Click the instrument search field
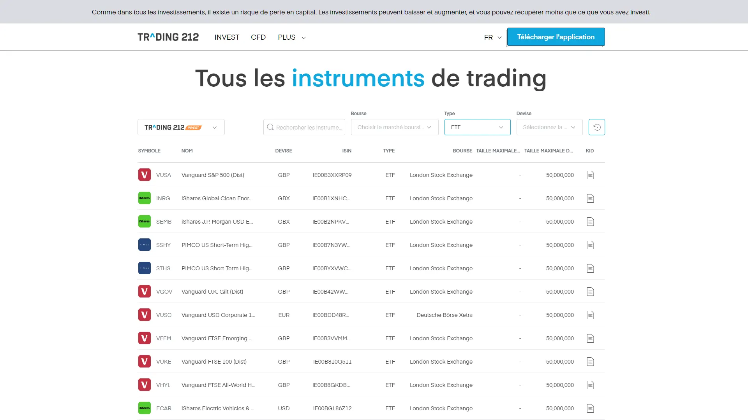This screenshot has height=420, width=748. click(x=304, y=127)
